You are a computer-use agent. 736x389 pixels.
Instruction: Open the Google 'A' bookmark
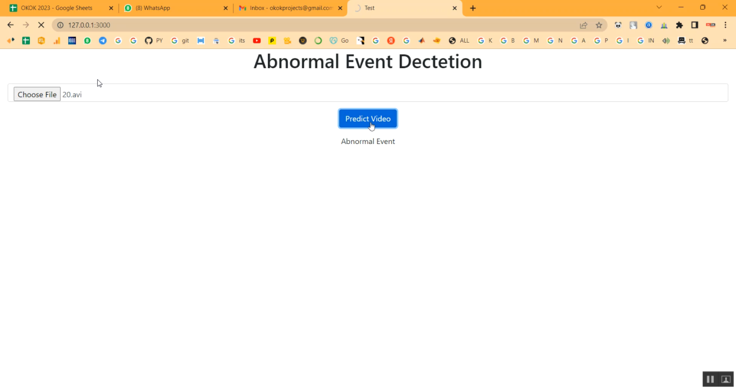(578, 41)
